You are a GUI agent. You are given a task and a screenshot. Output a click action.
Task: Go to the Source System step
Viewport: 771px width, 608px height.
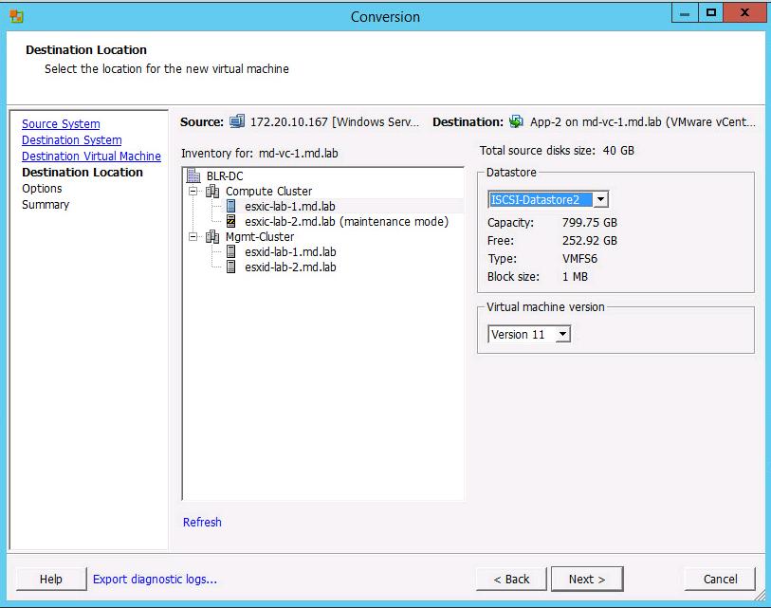[61, 124]
